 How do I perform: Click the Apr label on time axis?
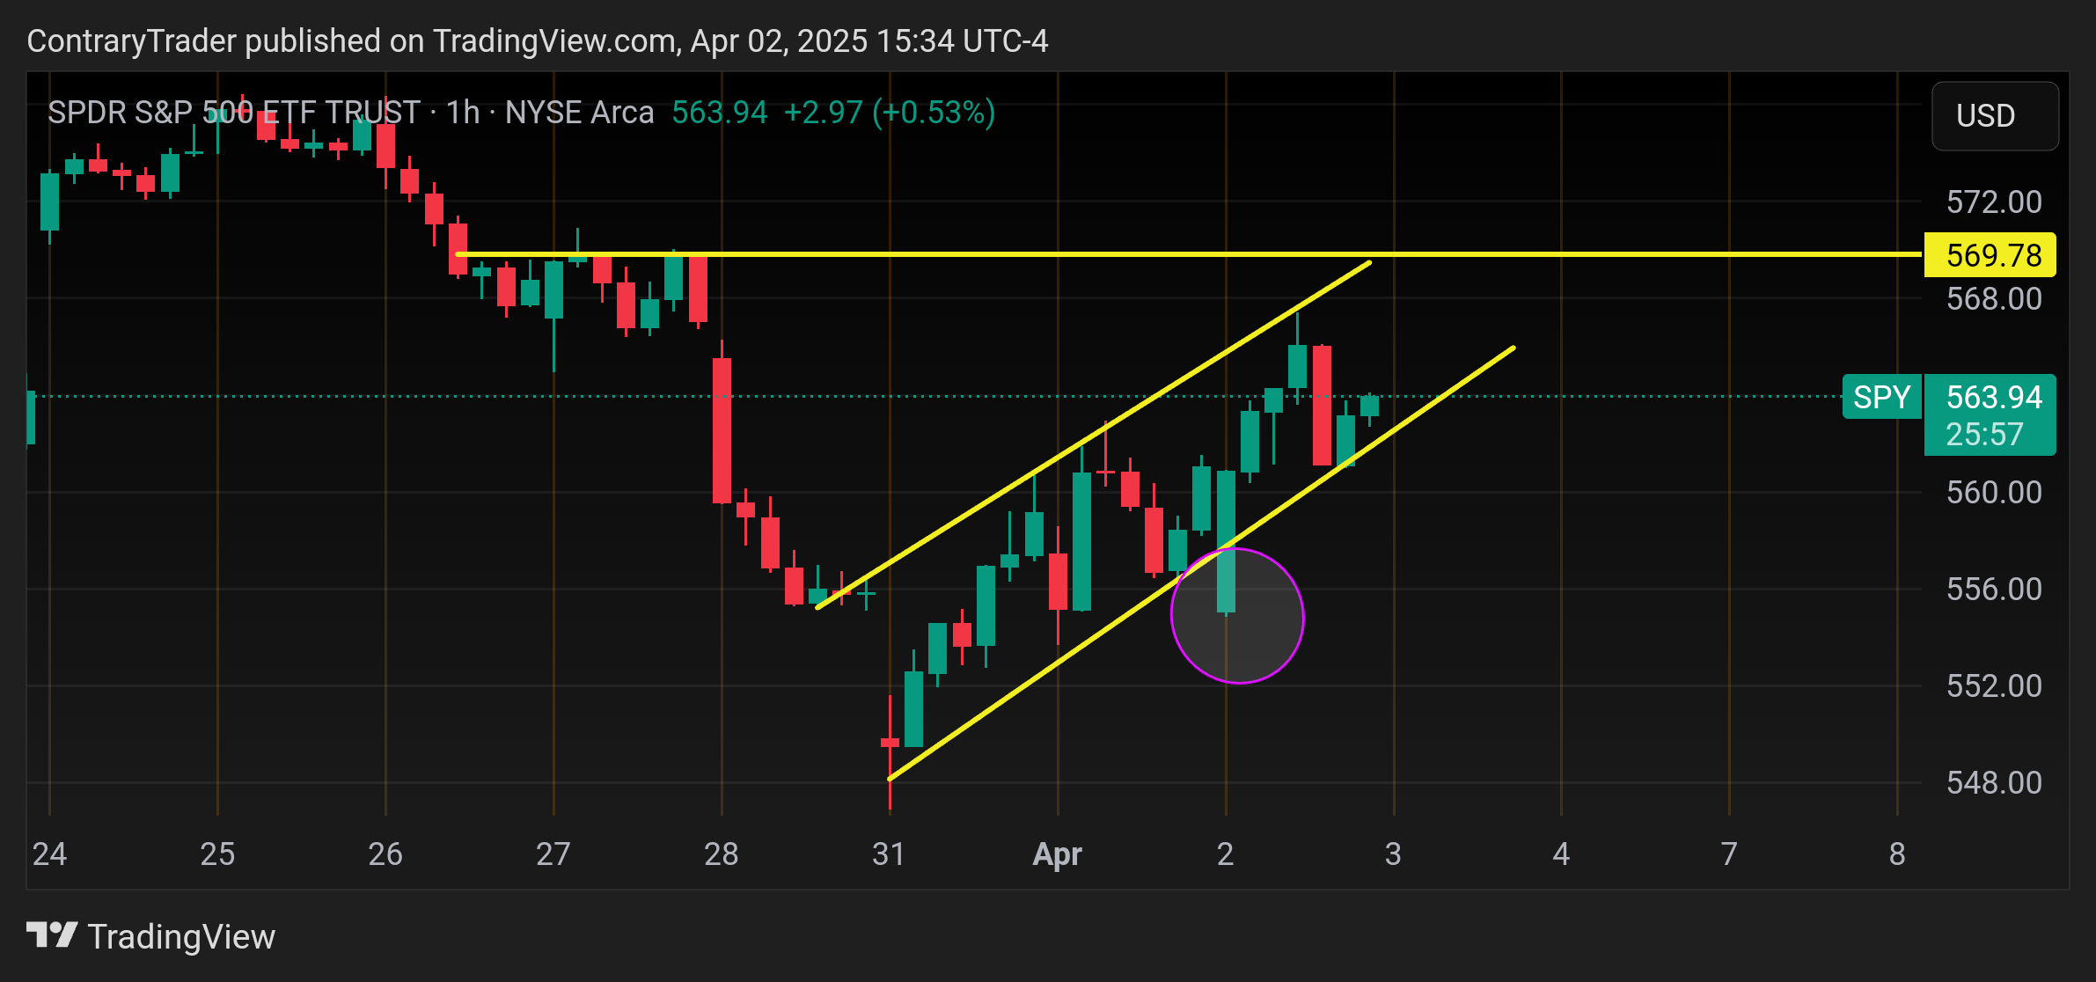(x=1057, y=854)
